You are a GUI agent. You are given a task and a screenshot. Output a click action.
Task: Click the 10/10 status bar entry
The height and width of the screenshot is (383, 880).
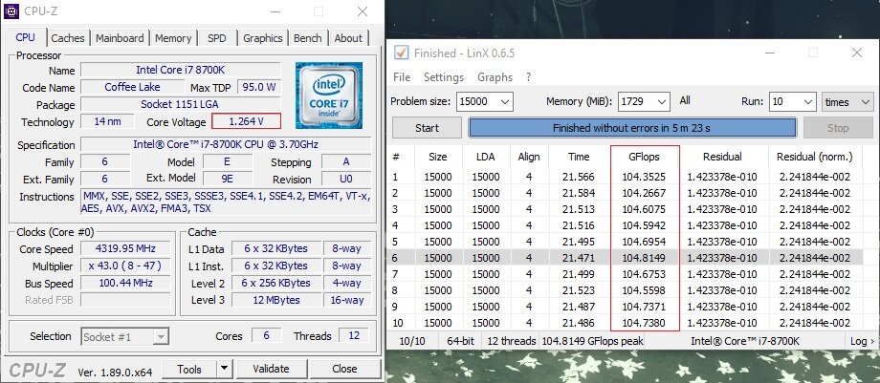(x=412, y=341)
